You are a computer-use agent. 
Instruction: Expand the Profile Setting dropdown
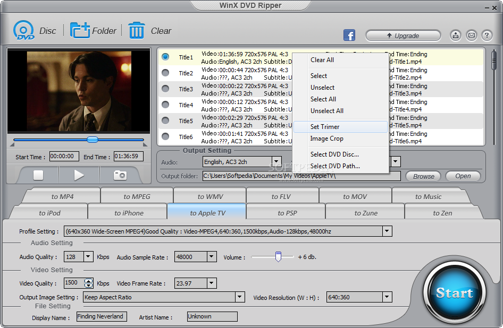tap(387, 231)
